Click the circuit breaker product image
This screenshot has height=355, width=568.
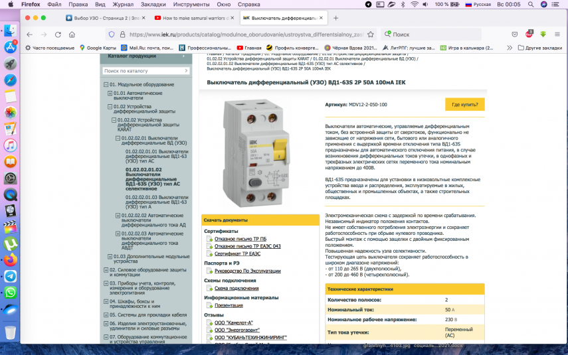coord(256,153)
